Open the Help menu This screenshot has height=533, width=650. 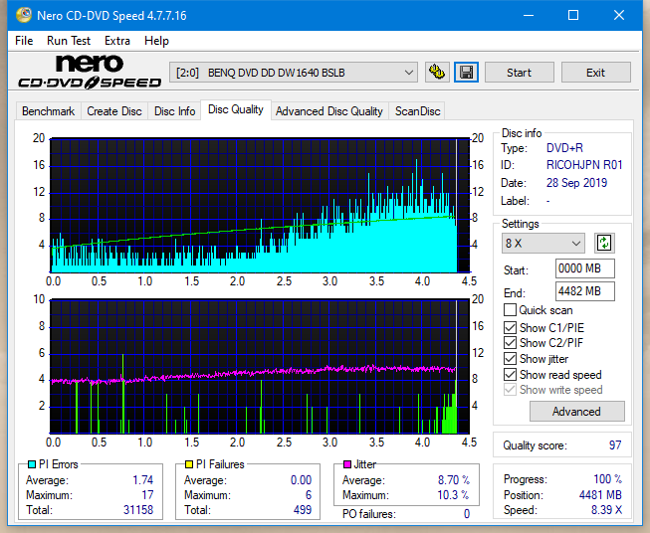pyautogui.click(x=156, y=41)
